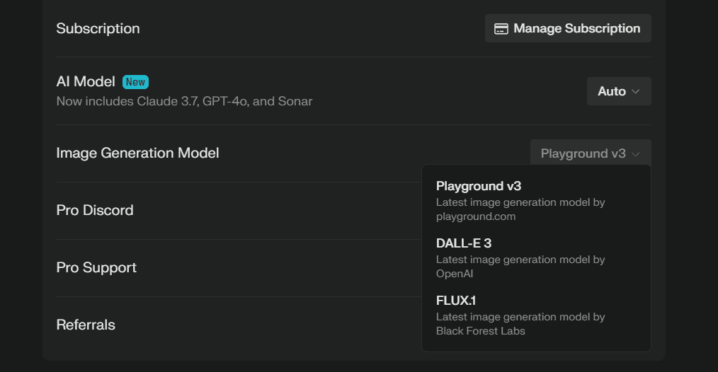The image size is (718, 372).
Task: Select Playground v3 title in the dropdown list
Action: coord(479,186)
